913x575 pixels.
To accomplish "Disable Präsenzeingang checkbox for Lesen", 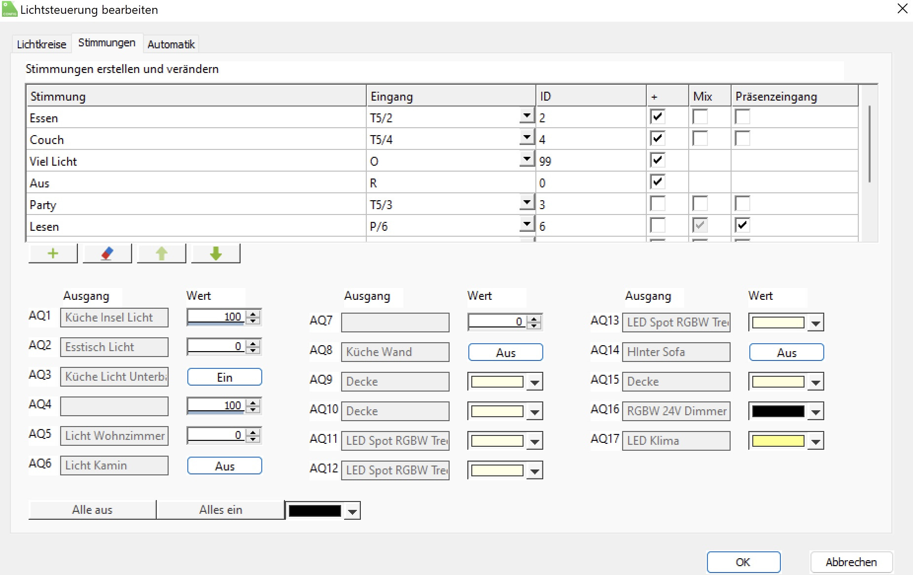I will tap(742, 225).
